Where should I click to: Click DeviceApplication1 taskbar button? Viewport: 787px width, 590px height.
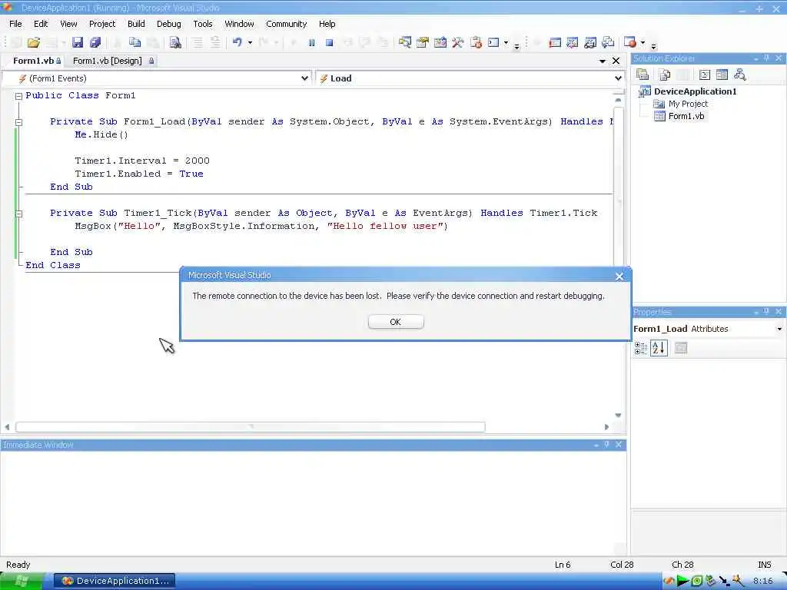[x=115, y=581]
